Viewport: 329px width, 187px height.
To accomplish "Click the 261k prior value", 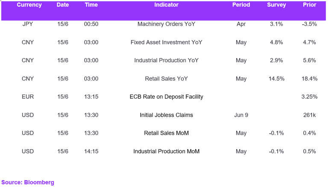I will 309,115.
